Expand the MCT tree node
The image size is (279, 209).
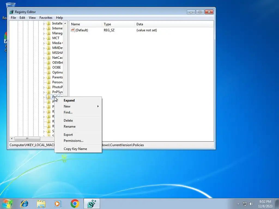pyautogui.click(x=44, y=38)
